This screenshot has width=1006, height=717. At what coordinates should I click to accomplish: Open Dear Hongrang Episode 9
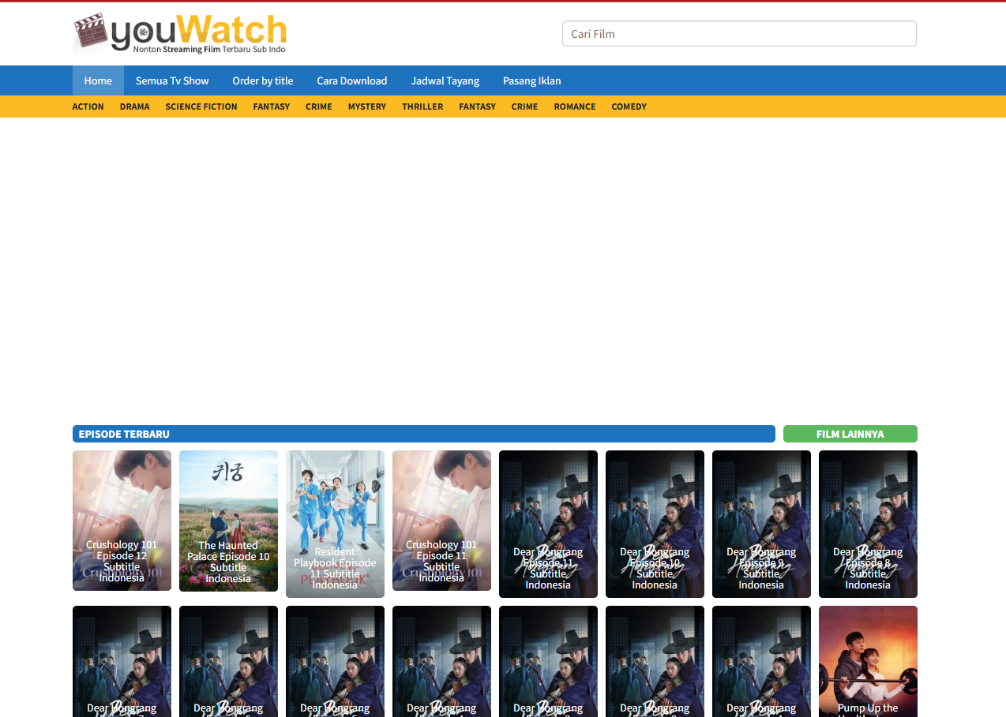[x=761, y=524]
